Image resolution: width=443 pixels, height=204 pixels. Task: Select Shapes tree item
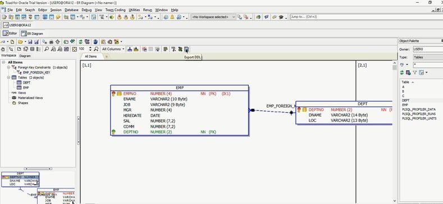[22, 103]
